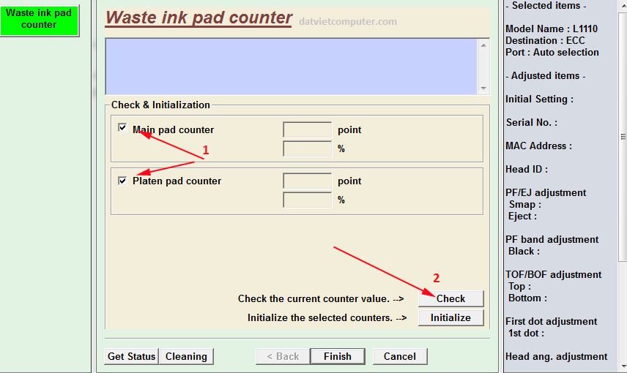Click inside the blue log text area
Viewport: 627px width, 373px height.
pyautogui.click(x=292, y=66)
